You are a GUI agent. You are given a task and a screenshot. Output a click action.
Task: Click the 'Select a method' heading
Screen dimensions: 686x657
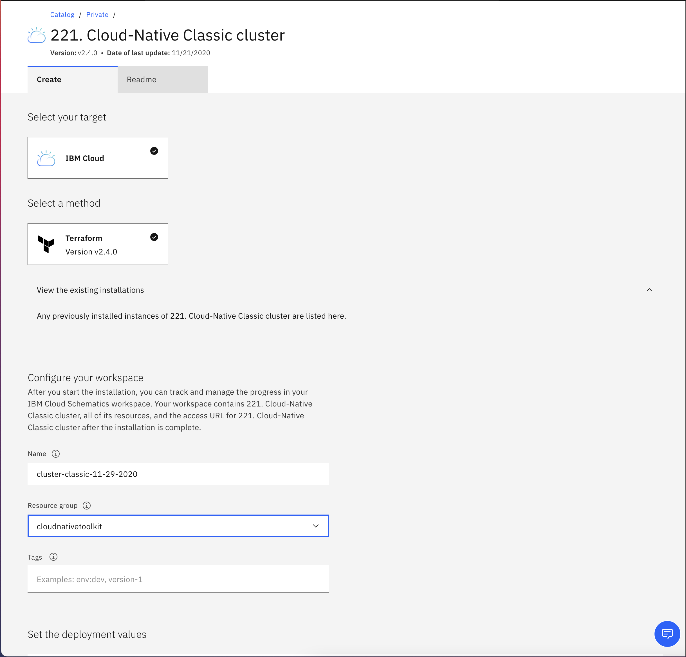click(x=64, y=203)
